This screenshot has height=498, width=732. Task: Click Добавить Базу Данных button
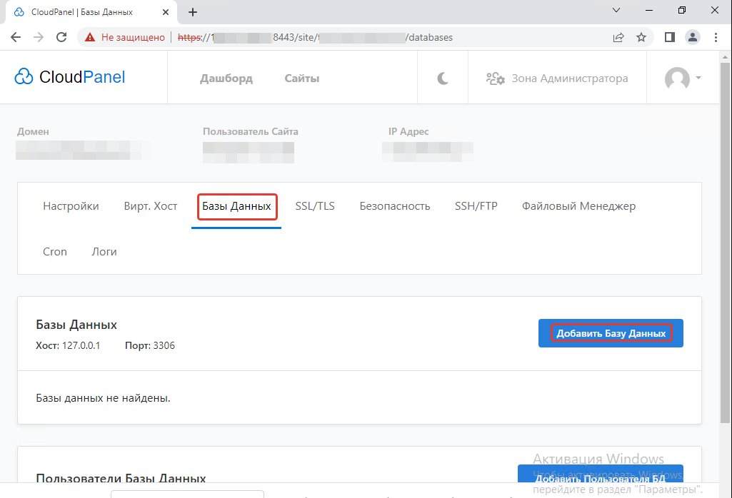[x=611, y=333]
